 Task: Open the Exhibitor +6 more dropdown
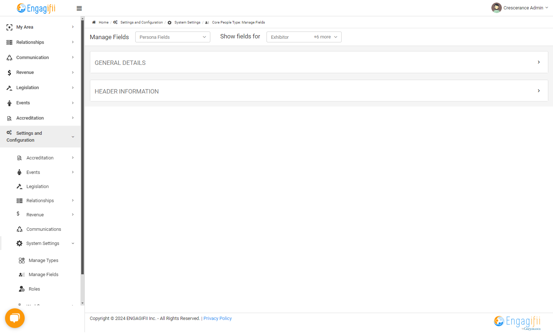304,37
